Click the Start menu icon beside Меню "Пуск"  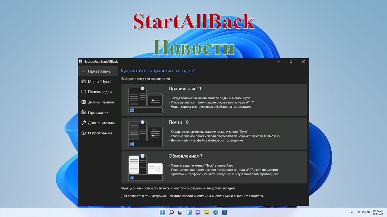[84, 81]
